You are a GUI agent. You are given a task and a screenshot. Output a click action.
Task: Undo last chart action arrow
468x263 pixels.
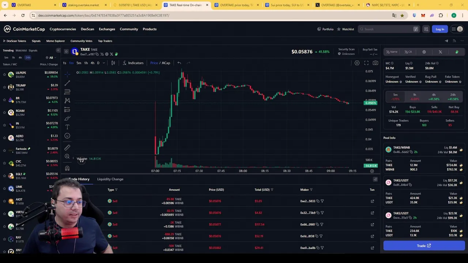[179, 63]
